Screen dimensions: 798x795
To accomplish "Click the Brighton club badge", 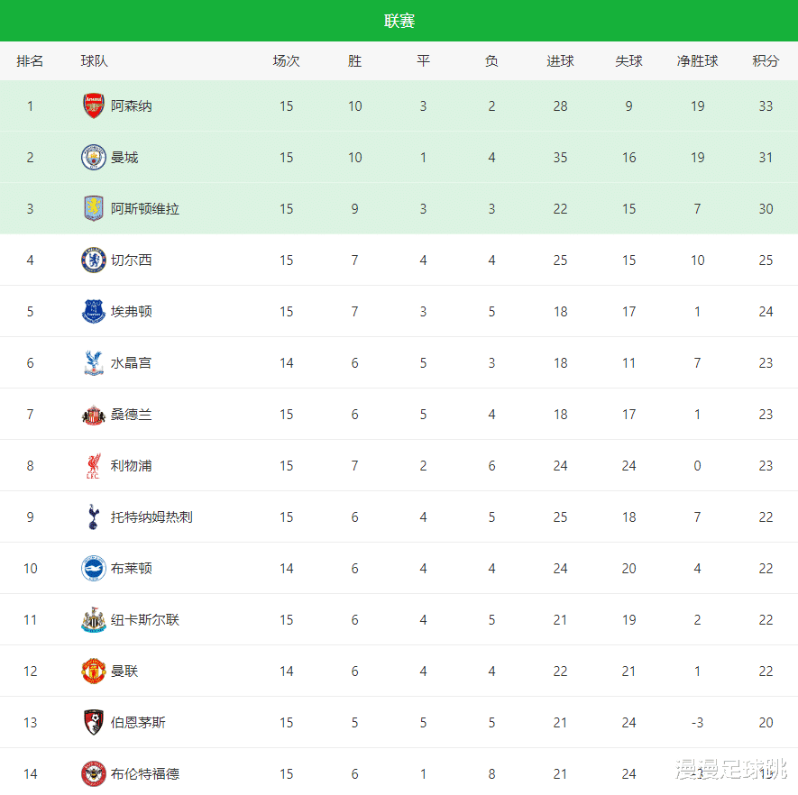I will 94,569.
